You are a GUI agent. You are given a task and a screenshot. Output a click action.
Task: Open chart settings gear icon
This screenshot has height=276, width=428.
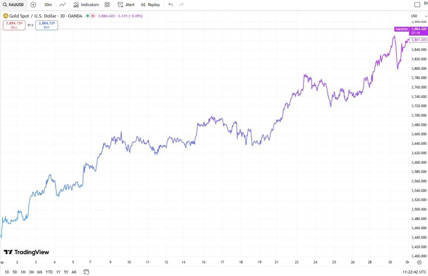419,262
